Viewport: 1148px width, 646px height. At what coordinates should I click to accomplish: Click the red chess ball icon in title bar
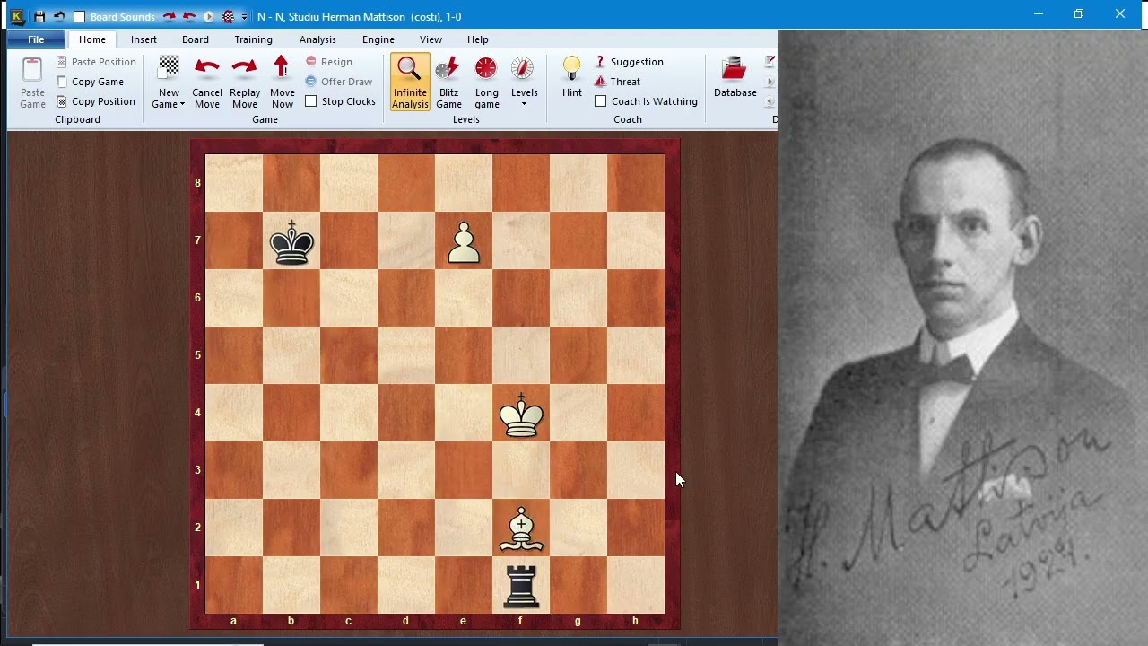228,16
